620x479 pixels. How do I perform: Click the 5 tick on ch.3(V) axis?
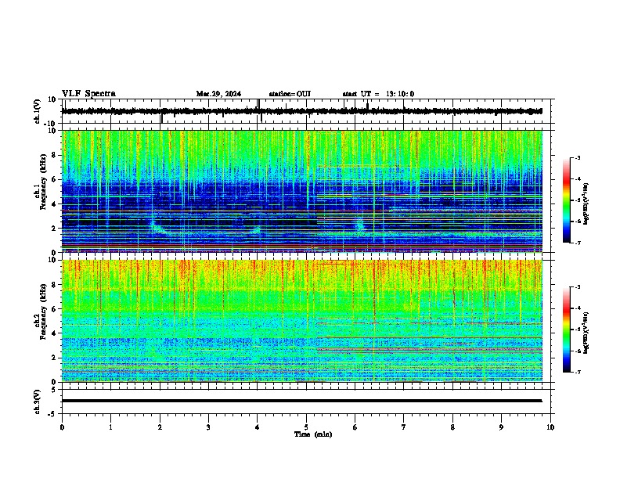click(x=54, y=389)
